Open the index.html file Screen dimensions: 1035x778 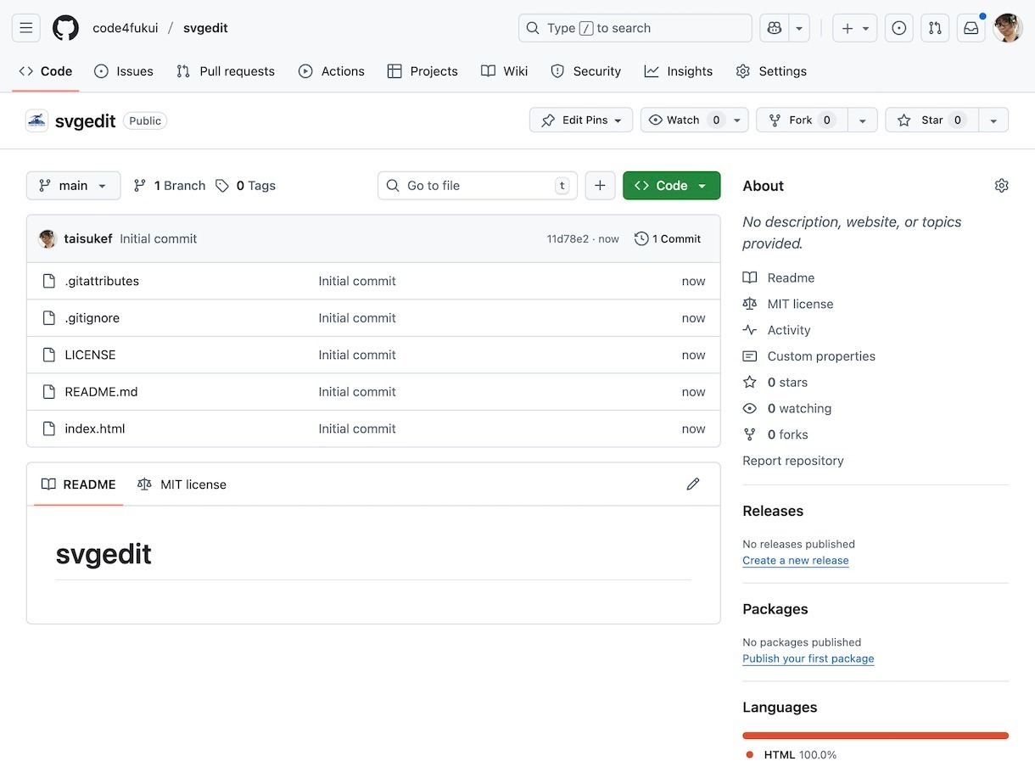[95, 428]
